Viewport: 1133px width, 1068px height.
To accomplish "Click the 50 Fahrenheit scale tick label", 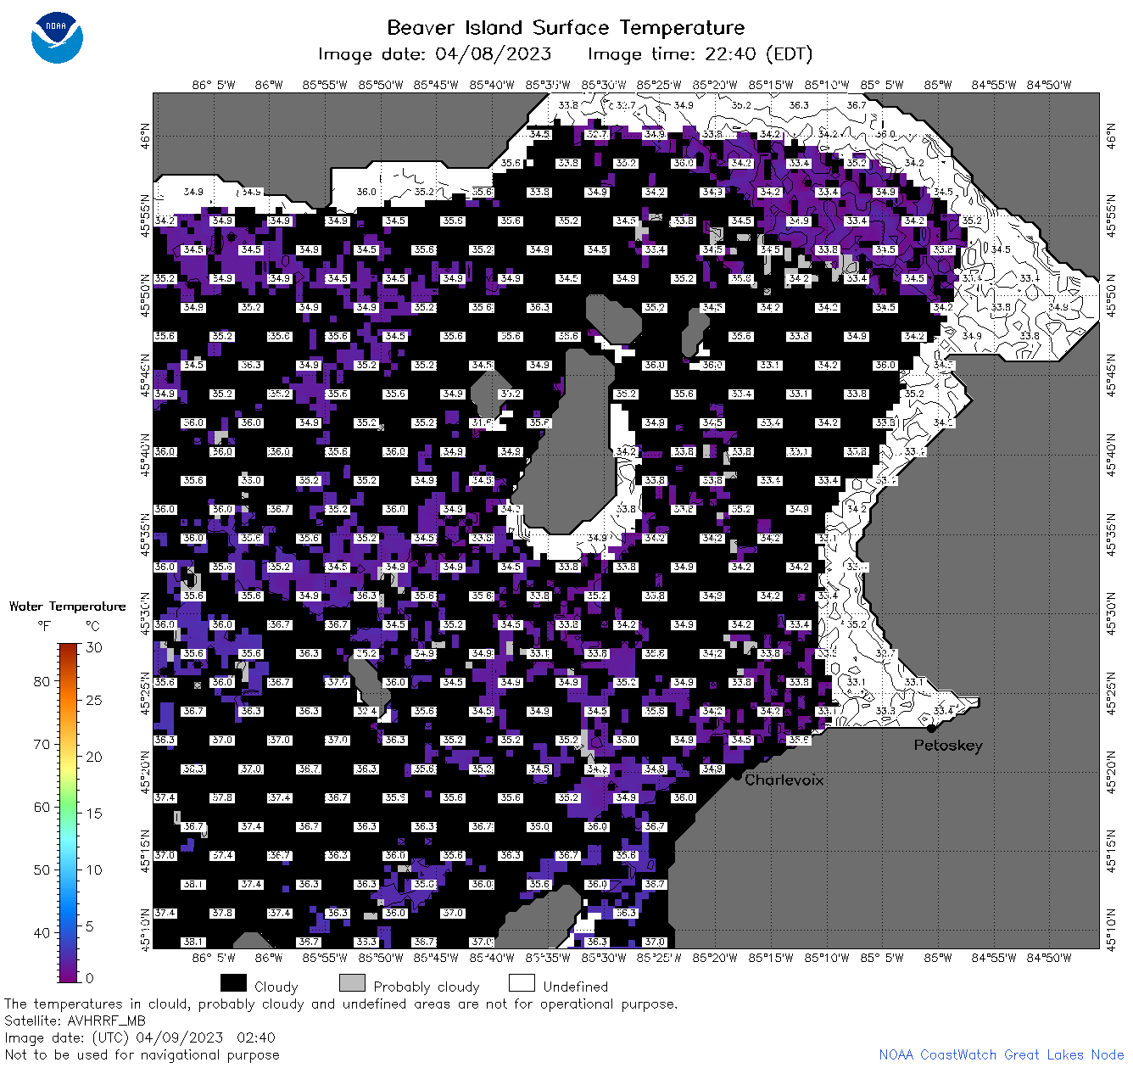I will 42,869.
